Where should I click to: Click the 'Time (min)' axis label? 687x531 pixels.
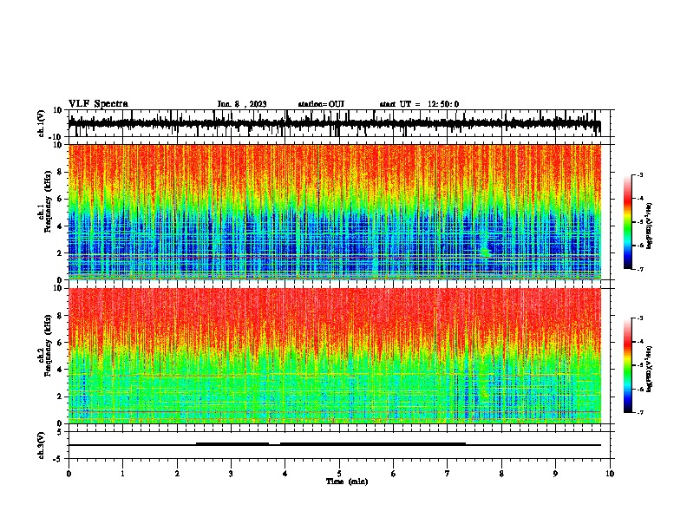[347, 482]
